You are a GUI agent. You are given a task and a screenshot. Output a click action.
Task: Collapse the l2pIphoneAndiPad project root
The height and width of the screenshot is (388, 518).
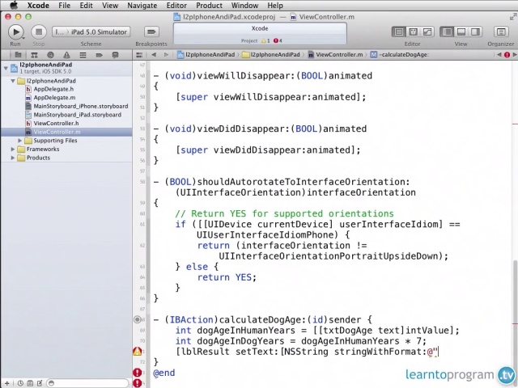tap(6, 68)
